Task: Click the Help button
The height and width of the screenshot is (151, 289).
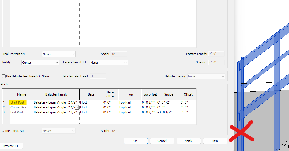Action: [x=215, y=141]
